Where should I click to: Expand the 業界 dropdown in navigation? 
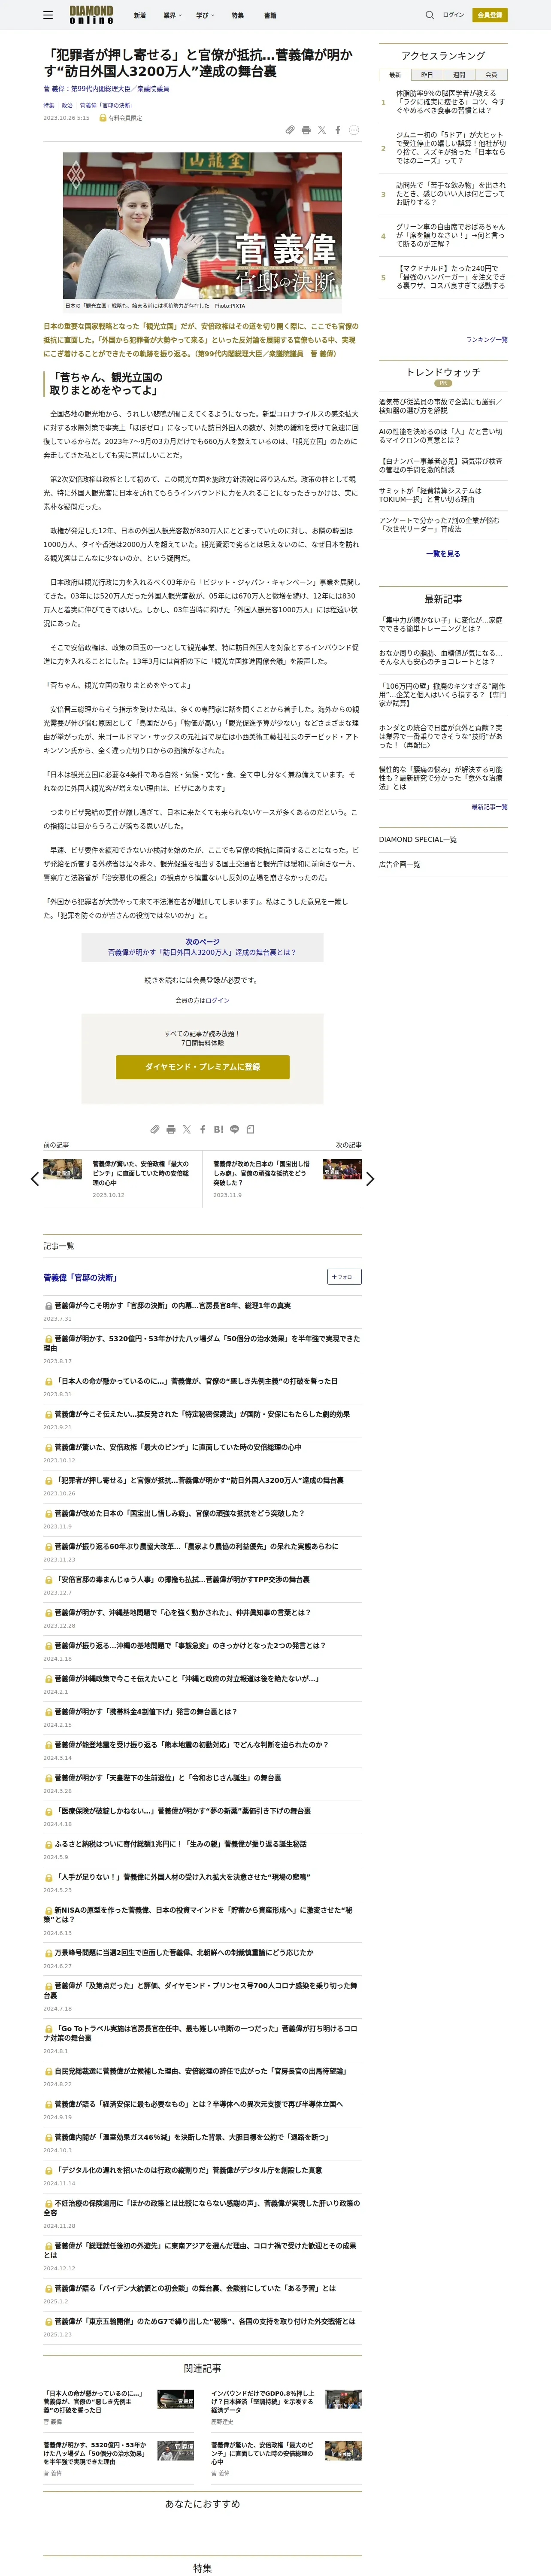(172, 15)
